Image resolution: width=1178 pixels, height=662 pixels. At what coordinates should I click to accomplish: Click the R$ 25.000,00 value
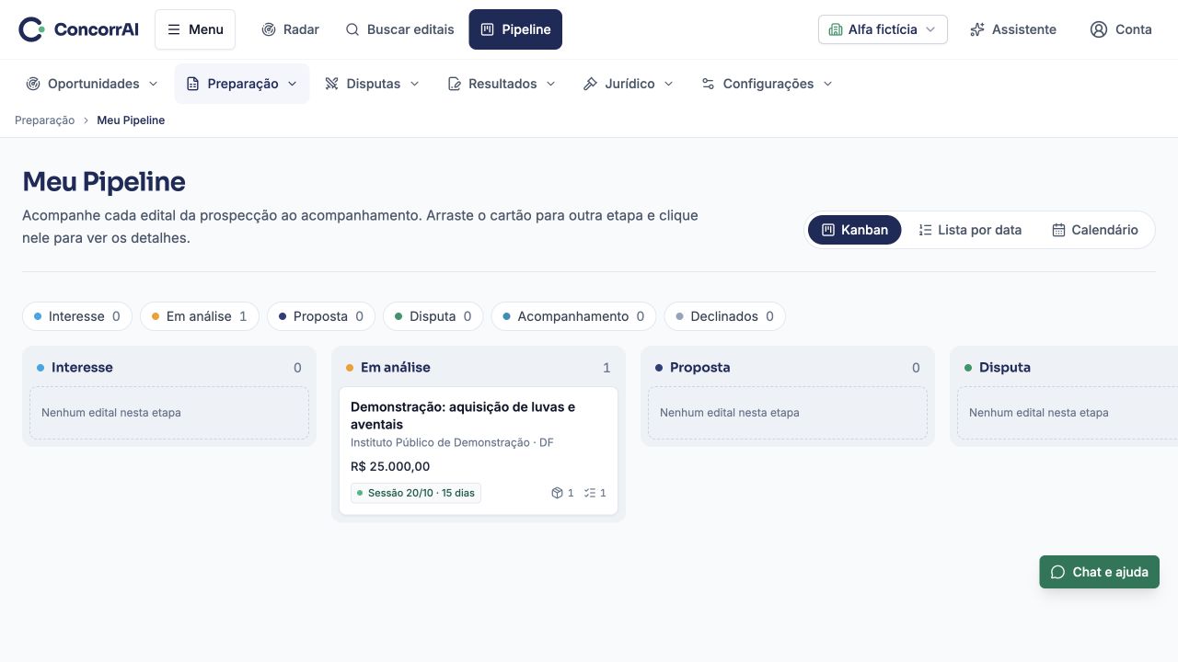click(x=390, y=466)
